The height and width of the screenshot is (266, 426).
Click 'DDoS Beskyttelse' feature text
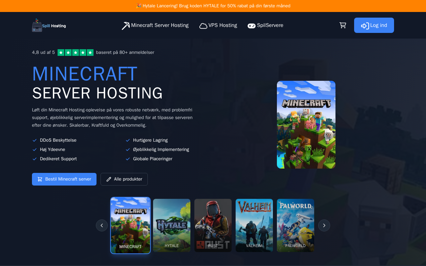pyautogui.click(x=58, y=140)
